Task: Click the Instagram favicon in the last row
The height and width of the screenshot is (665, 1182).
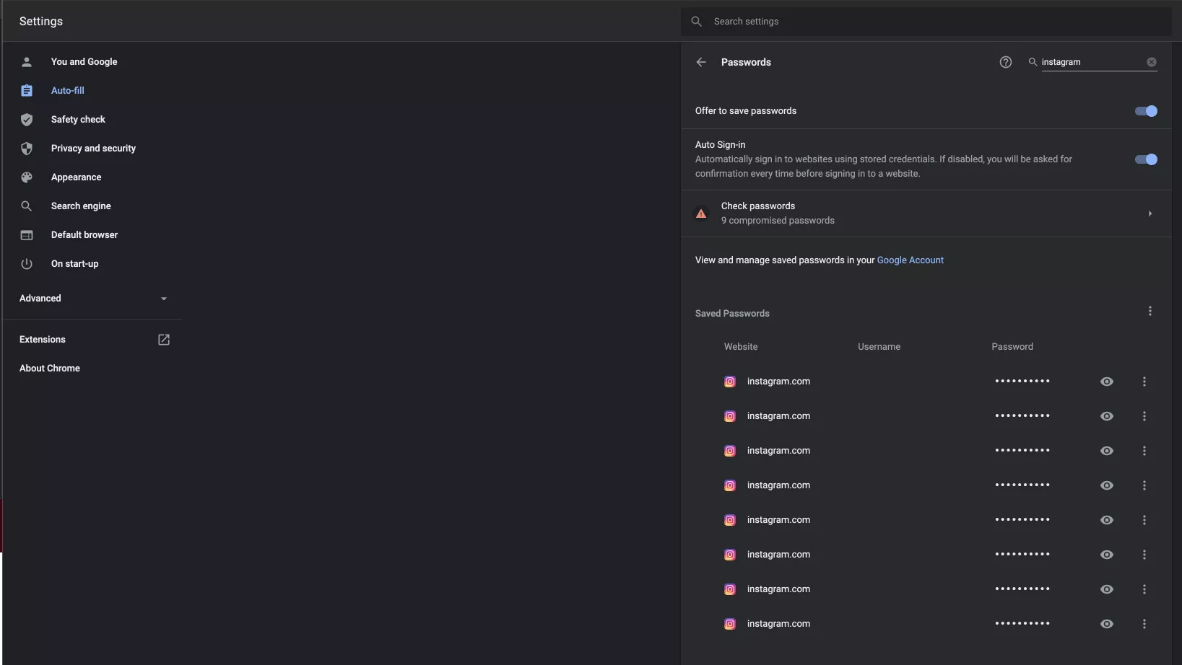Action: point(730,624)
